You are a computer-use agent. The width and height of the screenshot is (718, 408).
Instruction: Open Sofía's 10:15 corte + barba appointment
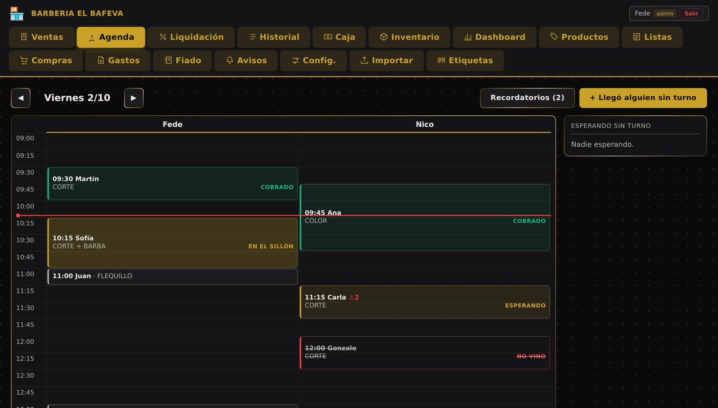(x=172, y=243)
